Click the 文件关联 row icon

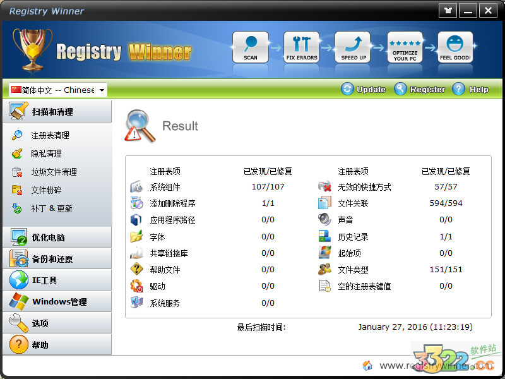pyautogui.click(x=324, y=203)
